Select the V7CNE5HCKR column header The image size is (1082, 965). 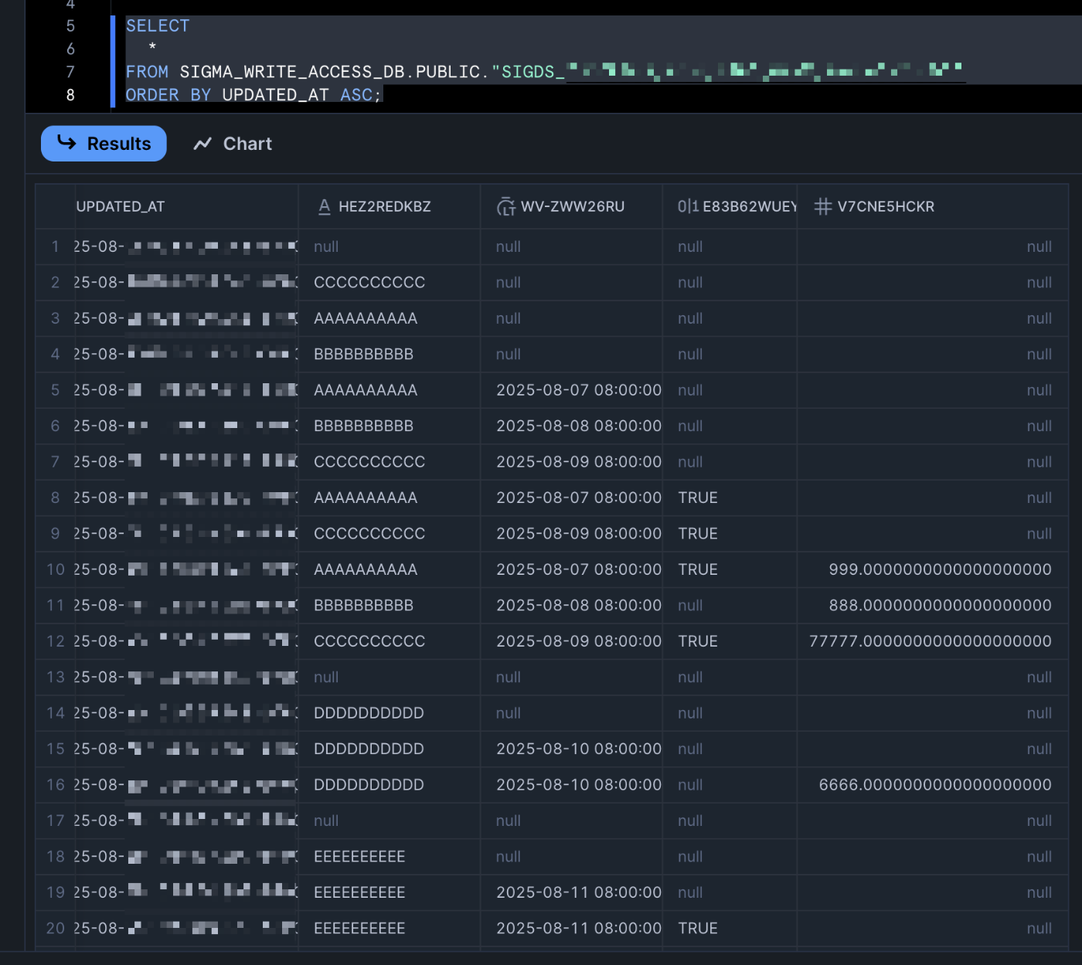pyautogui.click(x=933, y=206)
